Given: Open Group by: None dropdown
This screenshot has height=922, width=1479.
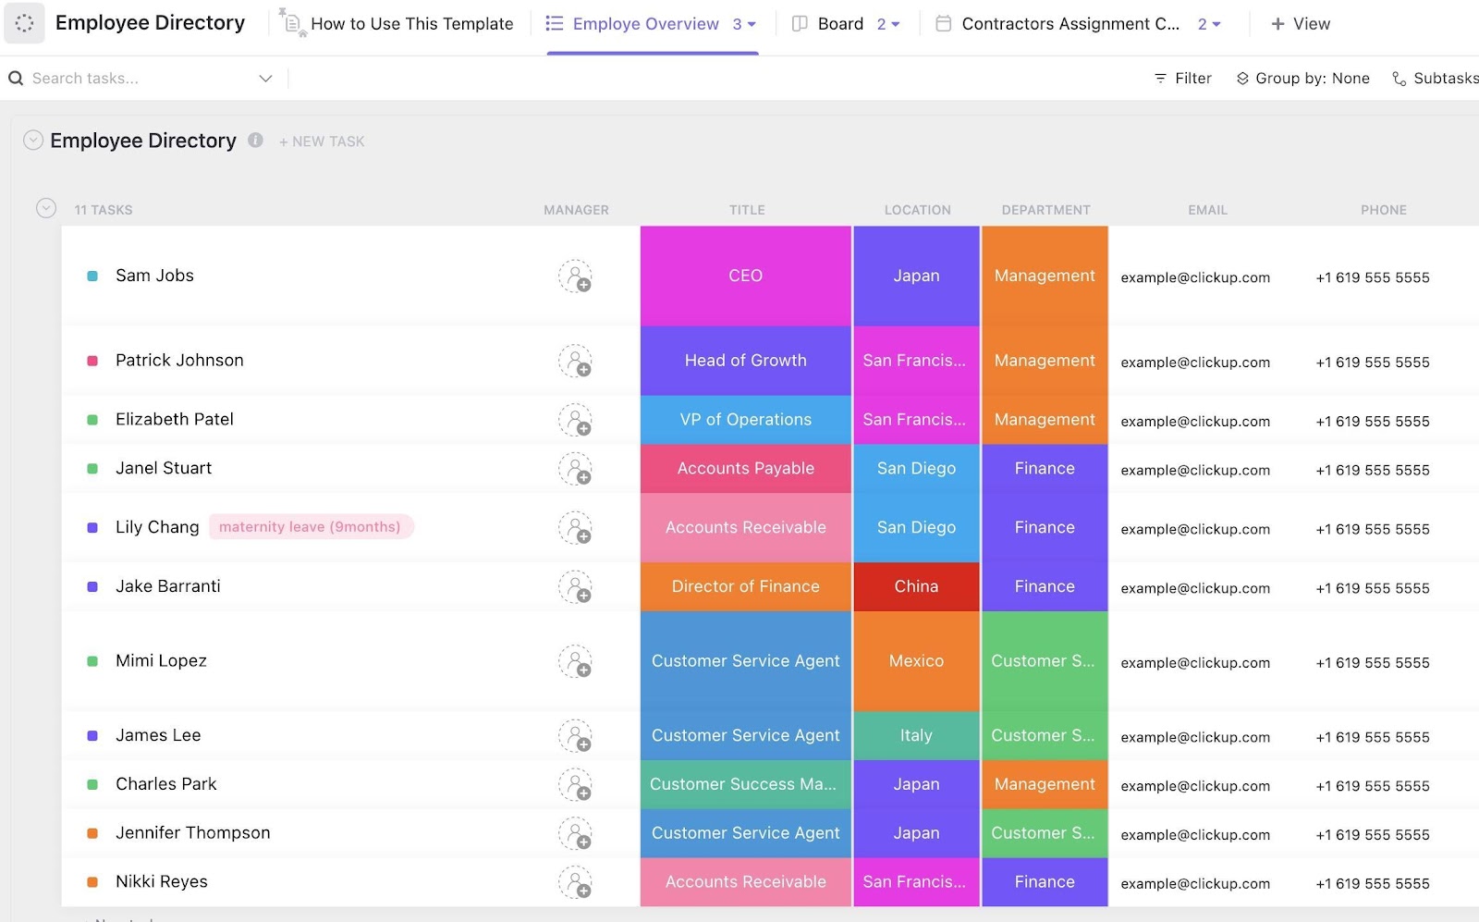Looking at the screenshot, I should pos(1303,79).
